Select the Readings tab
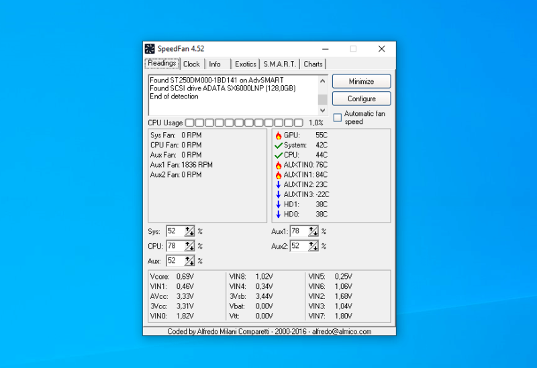The height and width of the screenshot is (368, 537). (x=162, y=64)
